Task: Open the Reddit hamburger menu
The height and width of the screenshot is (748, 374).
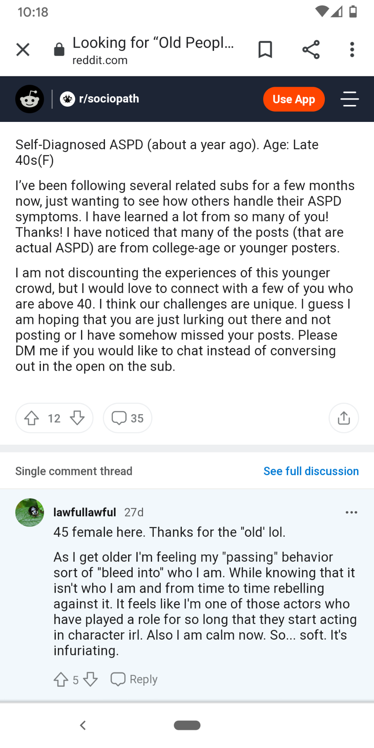Action: 349,99
